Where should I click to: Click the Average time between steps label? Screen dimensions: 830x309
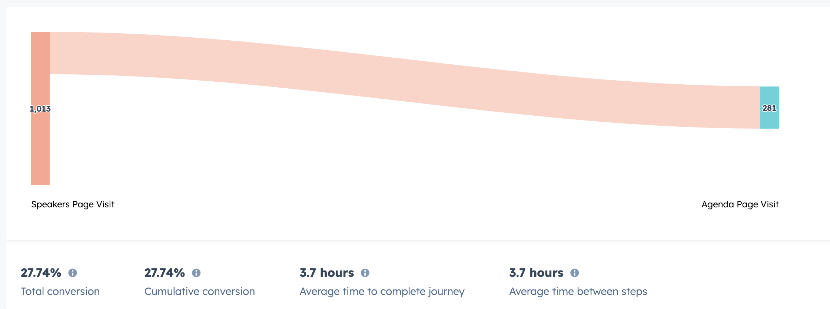578,291
